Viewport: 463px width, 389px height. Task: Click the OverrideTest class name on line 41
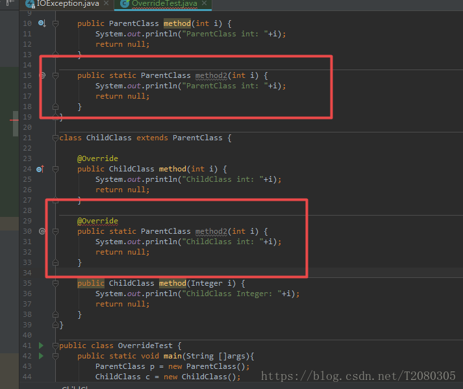[x=145, y=346]
